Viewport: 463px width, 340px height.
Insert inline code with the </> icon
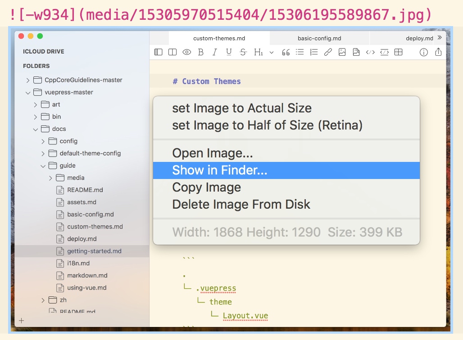tap(370, 52)
